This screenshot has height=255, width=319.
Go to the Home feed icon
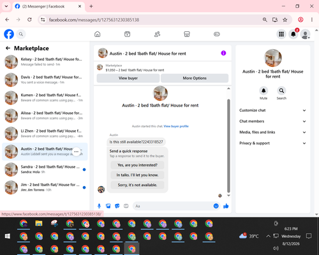point(98,34)
